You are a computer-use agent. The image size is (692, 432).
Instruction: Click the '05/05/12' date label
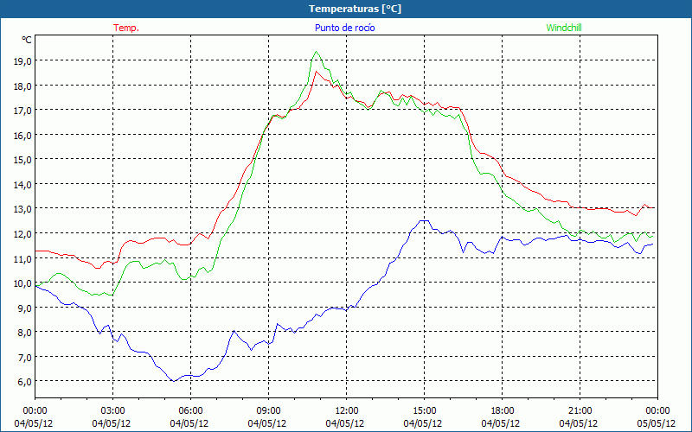657,423
